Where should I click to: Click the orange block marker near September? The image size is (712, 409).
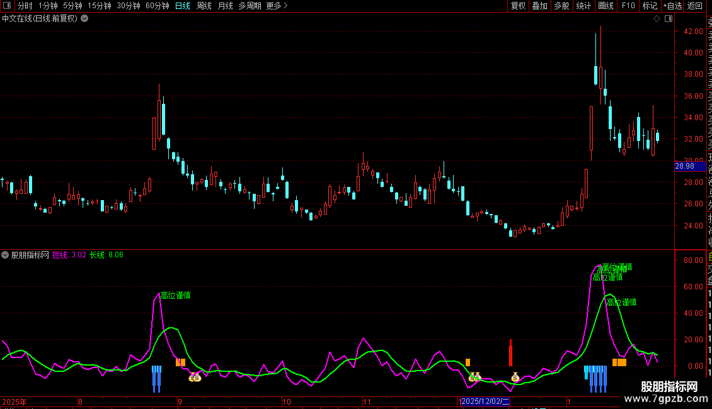180,362
